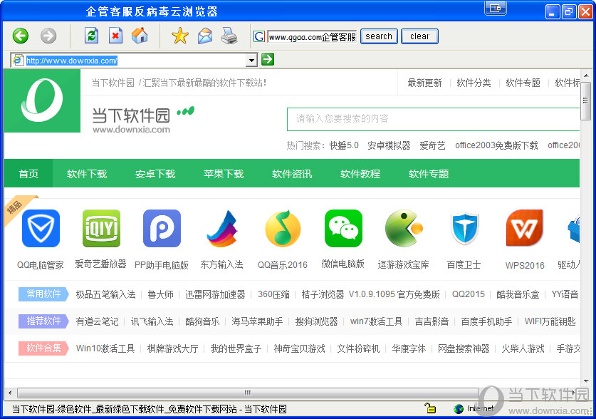Select the 首页 navigation tab

28,173
